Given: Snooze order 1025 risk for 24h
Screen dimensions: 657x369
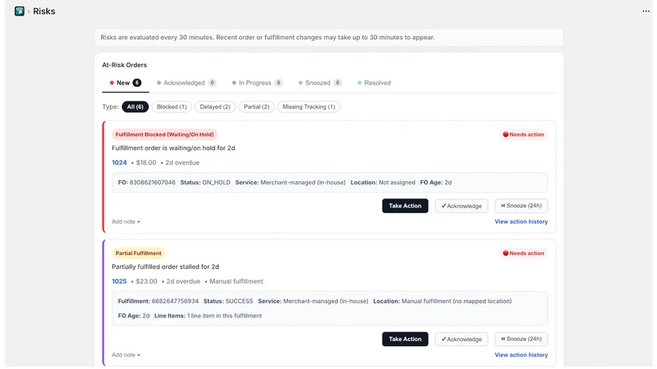Looking at the screenshot, I should [521, 339].
